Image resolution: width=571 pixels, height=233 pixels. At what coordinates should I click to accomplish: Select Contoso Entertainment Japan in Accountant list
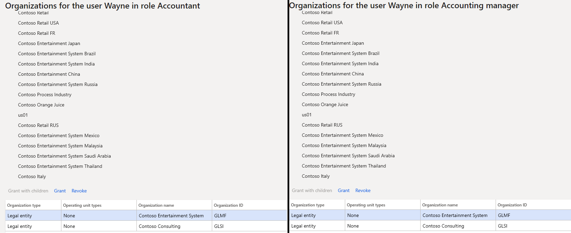pyautogui.click(x=49, y=43)
